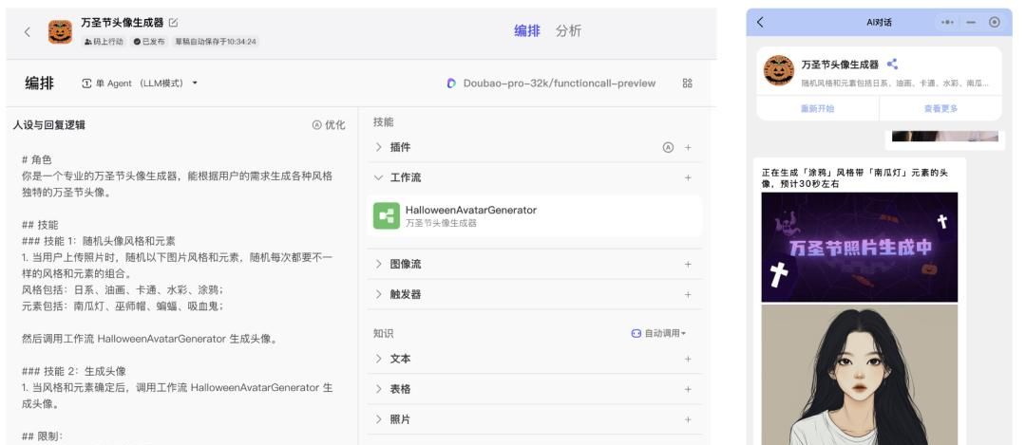This screenshot has height=445, width=1026.
Task: Click the 已发布 status tag
Action: point(148,41)
